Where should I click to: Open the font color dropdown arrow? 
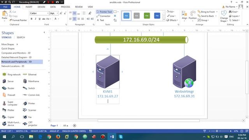59,19
